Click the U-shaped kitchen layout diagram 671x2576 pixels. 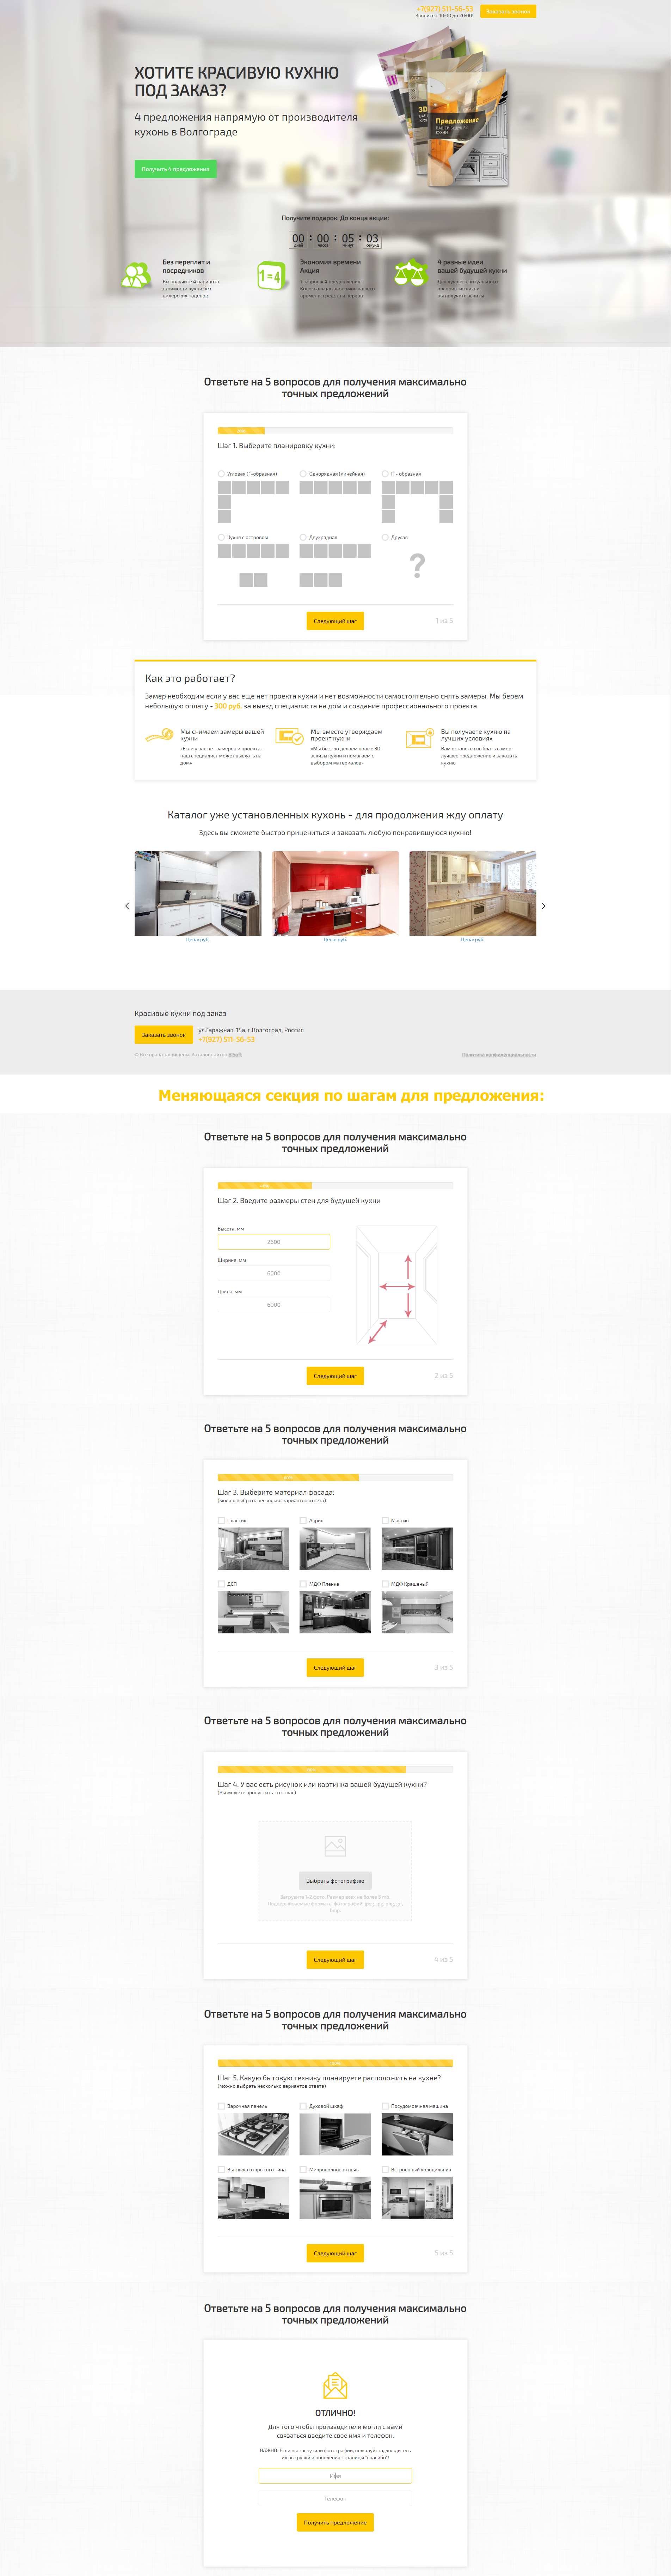417,502
